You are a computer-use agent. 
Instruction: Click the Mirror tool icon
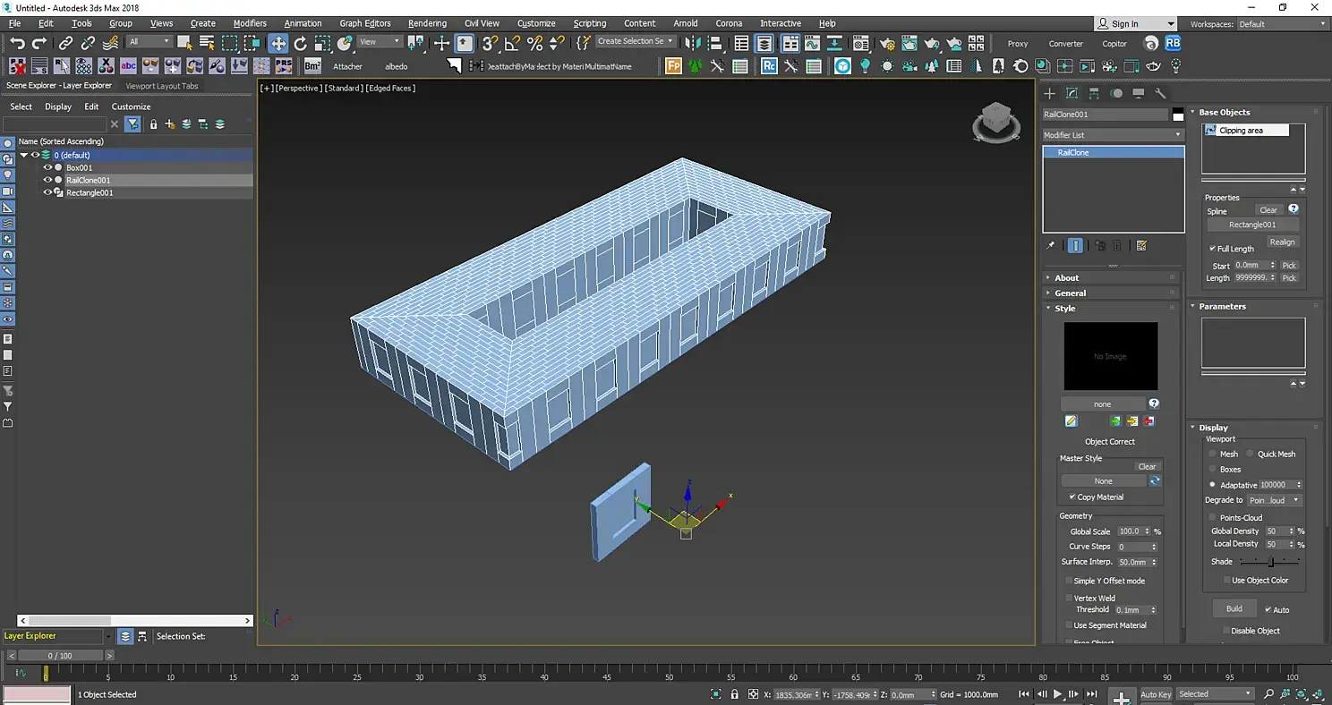(694, 43)
